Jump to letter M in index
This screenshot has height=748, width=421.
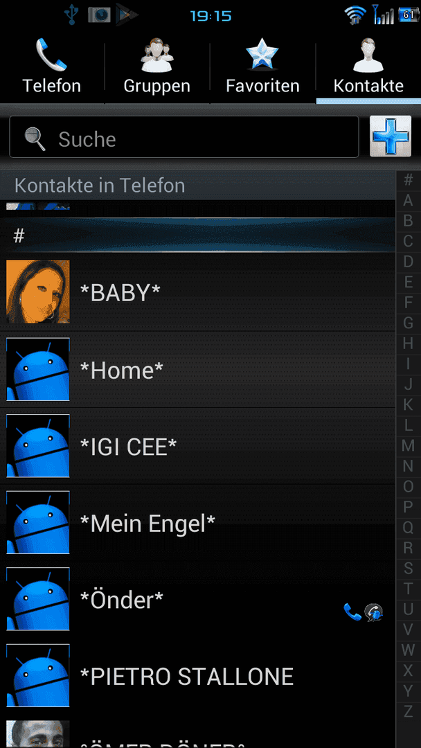[x=408, y=445]
